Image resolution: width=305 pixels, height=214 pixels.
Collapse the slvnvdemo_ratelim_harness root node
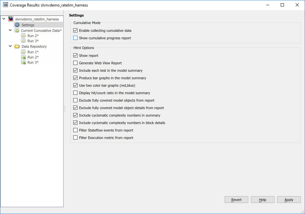point(4,19)
